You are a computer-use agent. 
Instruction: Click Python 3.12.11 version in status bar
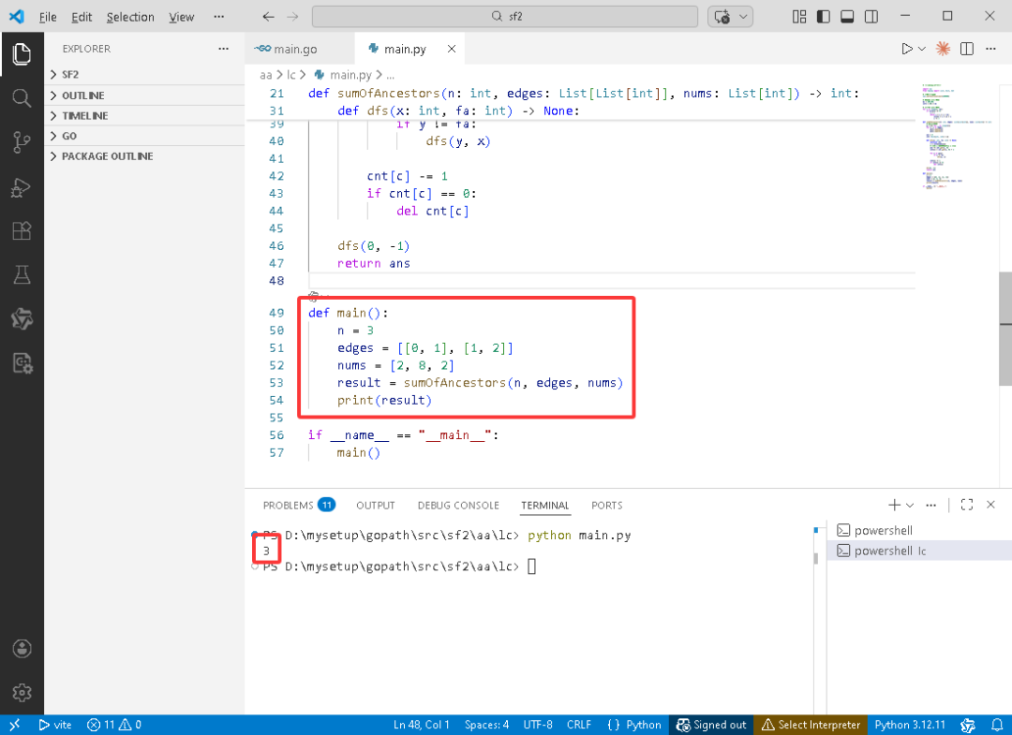coord(910,725)
